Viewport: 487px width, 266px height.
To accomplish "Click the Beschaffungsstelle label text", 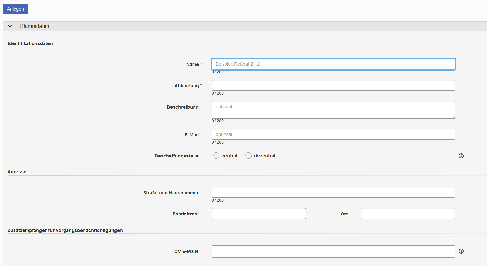I will click(176, 156).
